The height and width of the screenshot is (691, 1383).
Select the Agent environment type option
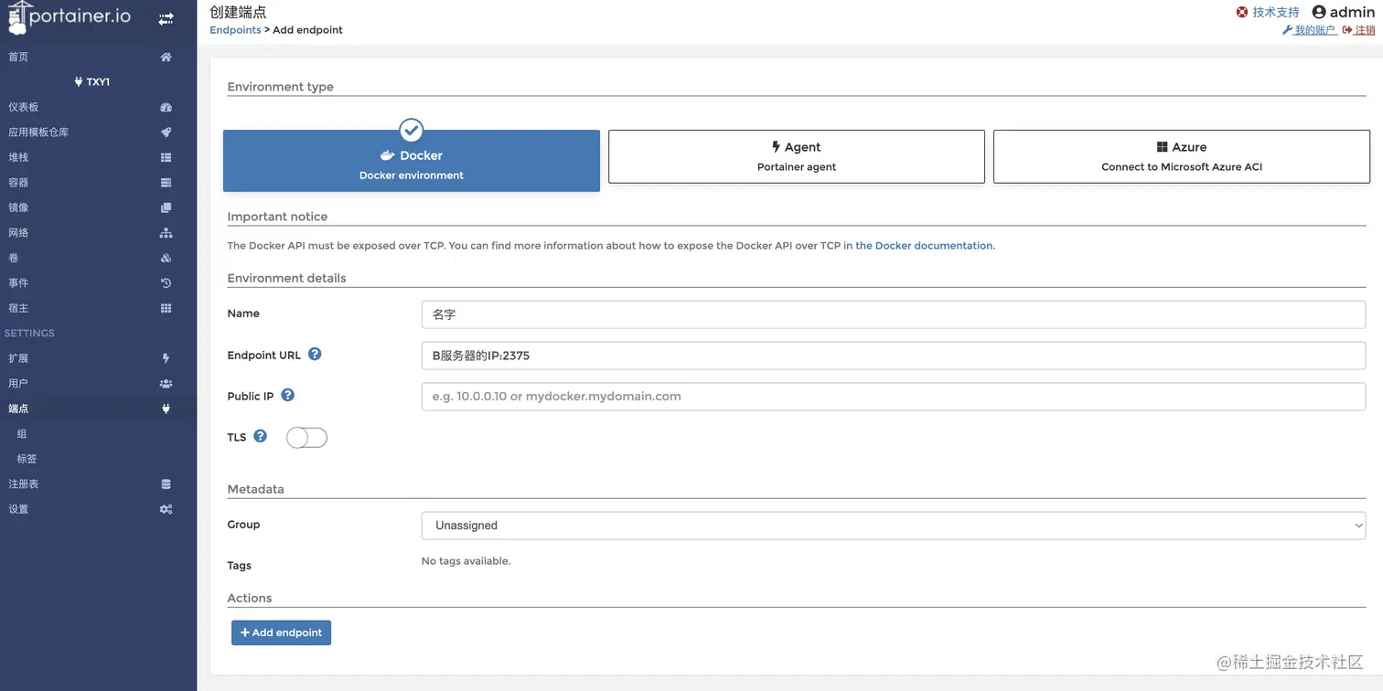pos(797,156)
